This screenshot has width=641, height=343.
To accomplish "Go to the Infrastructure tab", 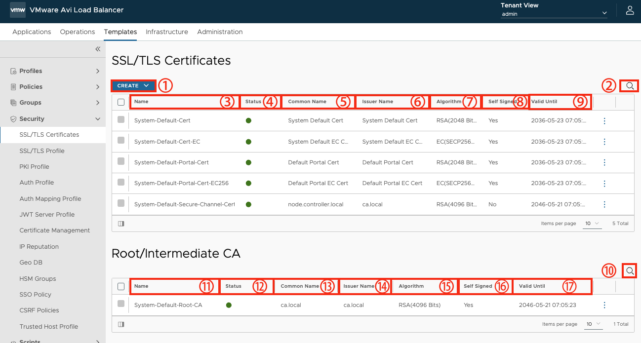I will [167, 32].
